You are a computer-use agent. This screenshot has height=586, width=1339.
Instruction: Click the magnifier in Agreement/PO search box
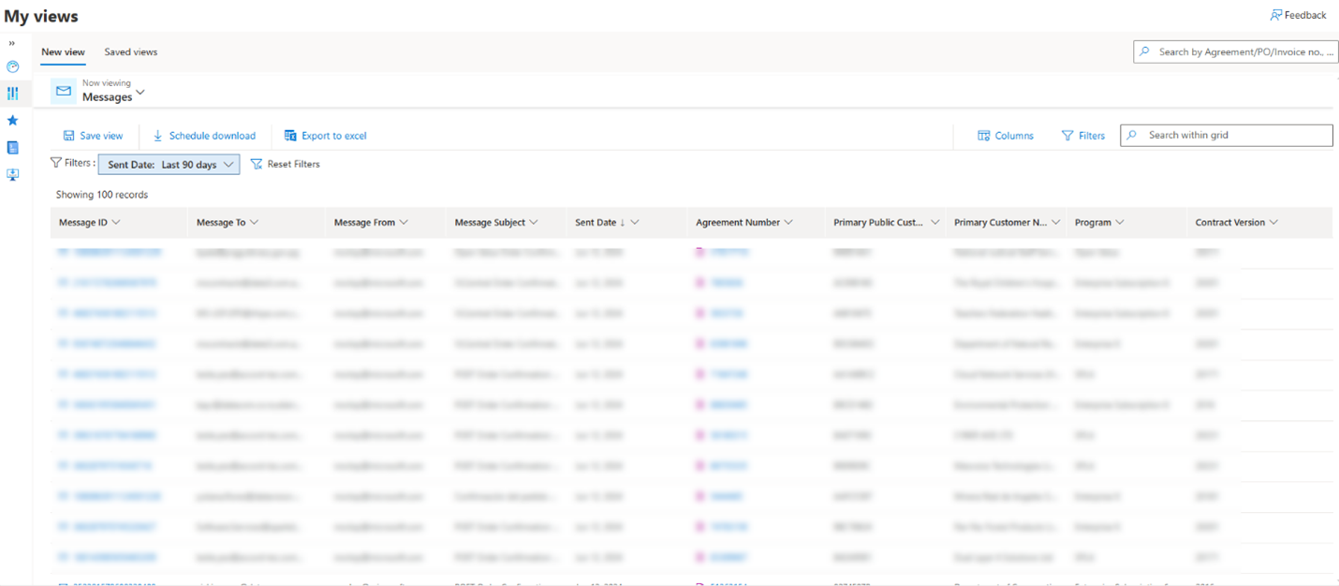(x=1144, y=52)
